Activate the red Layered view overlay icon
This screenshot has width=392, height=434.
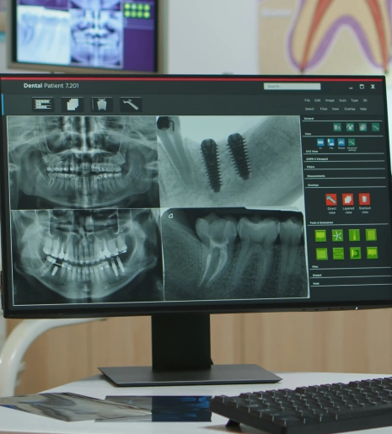(x=348, y=200)
